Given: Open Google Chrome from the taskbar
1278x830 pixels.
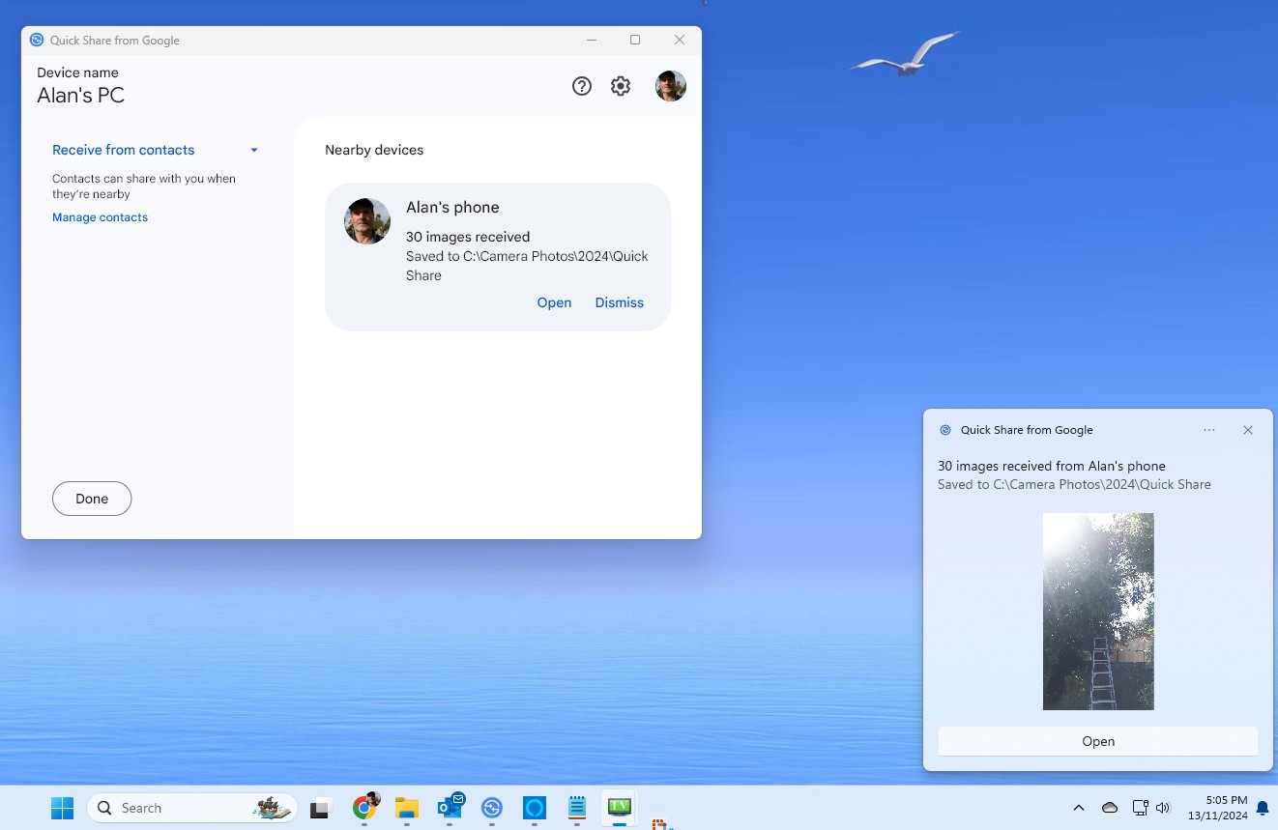Looking at the screenshot, I should pos(364,808).
